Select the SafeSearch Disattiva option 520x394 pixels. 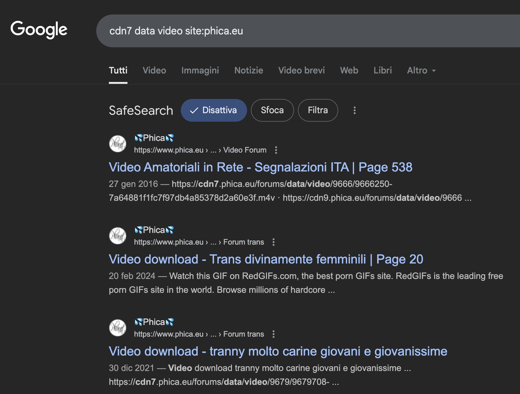pos(214,110)
